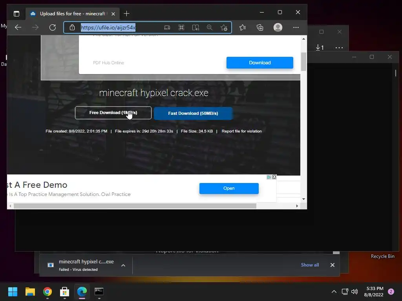The image size is (402, 301).
Task: Click the Edge forward arrow button
Action: click(35, 27)
